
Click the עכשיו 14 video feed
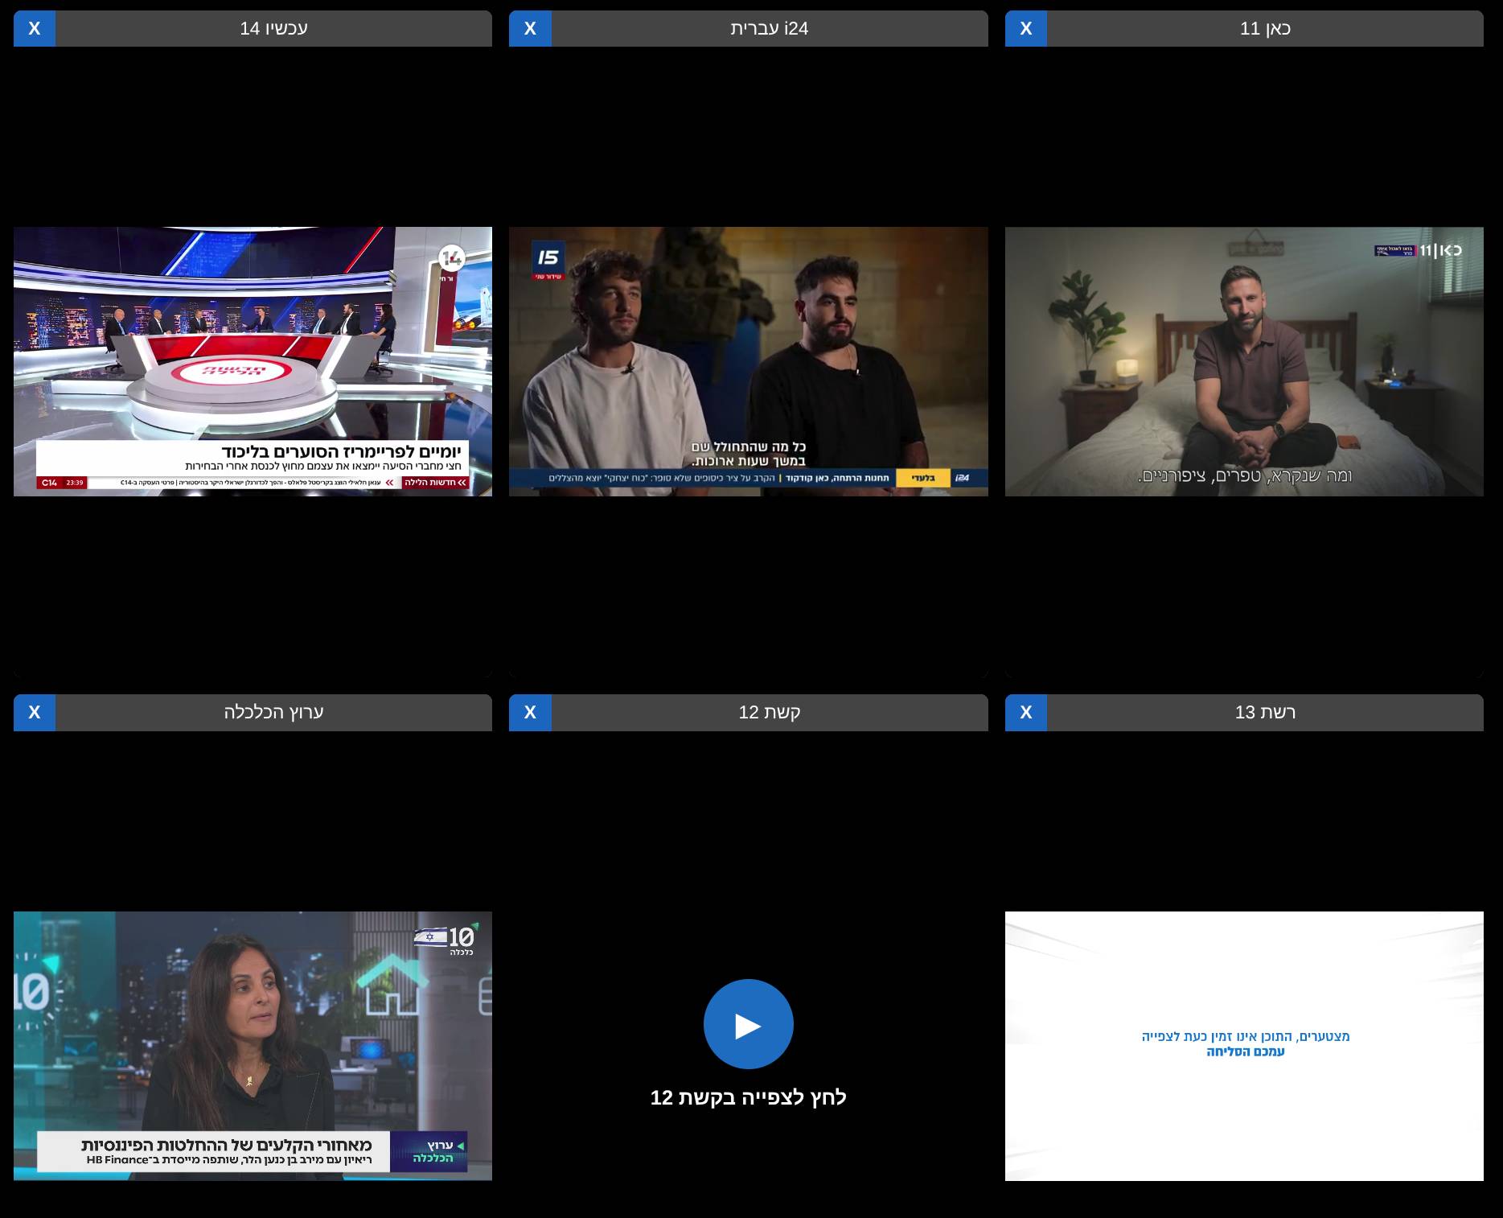point(253,361)
